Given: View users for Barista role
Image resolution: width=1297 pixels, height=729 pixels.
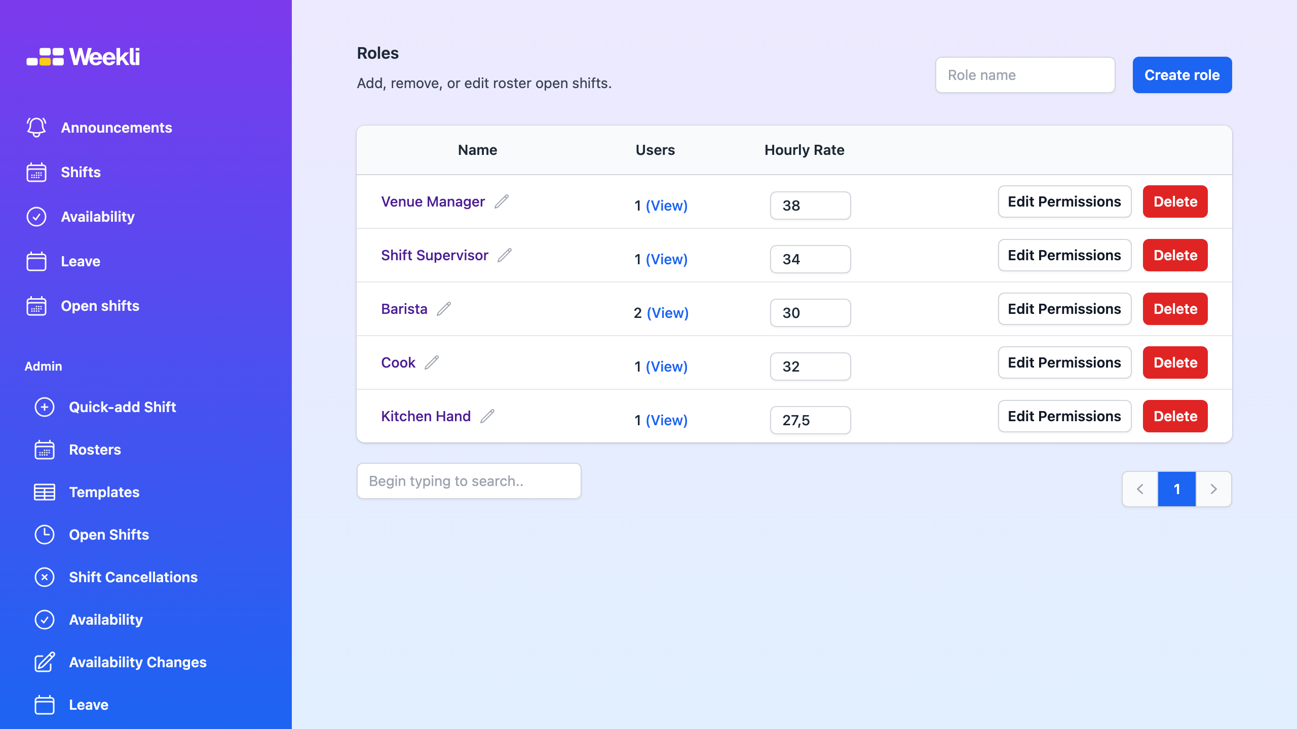Looking at the screenshot, I should click(x=668, y=313).
